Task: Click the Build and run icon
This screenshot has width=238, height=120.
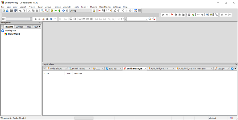Action: click(x=60, y=11)
